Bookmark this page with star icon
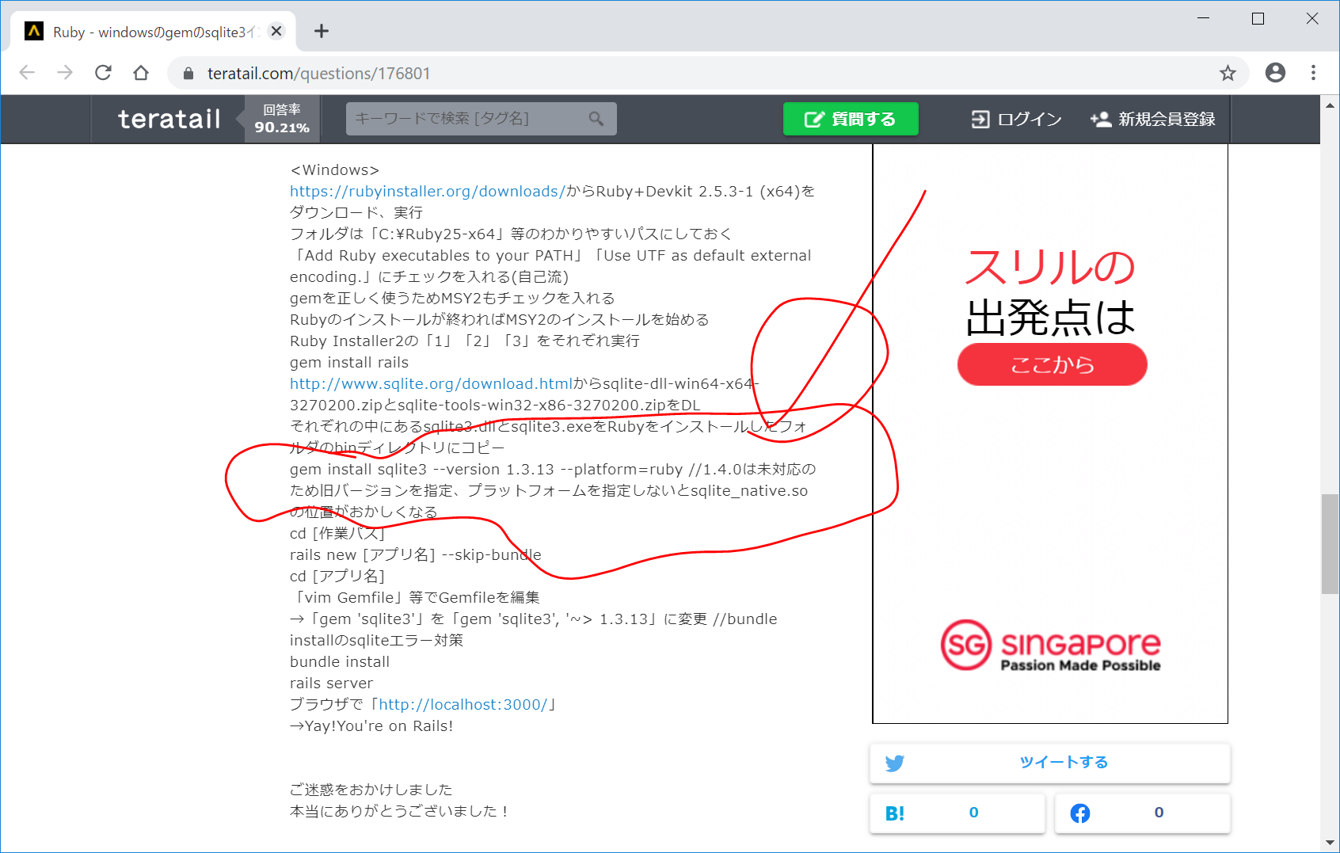Screen dimensions: 1340x853 1228,73
